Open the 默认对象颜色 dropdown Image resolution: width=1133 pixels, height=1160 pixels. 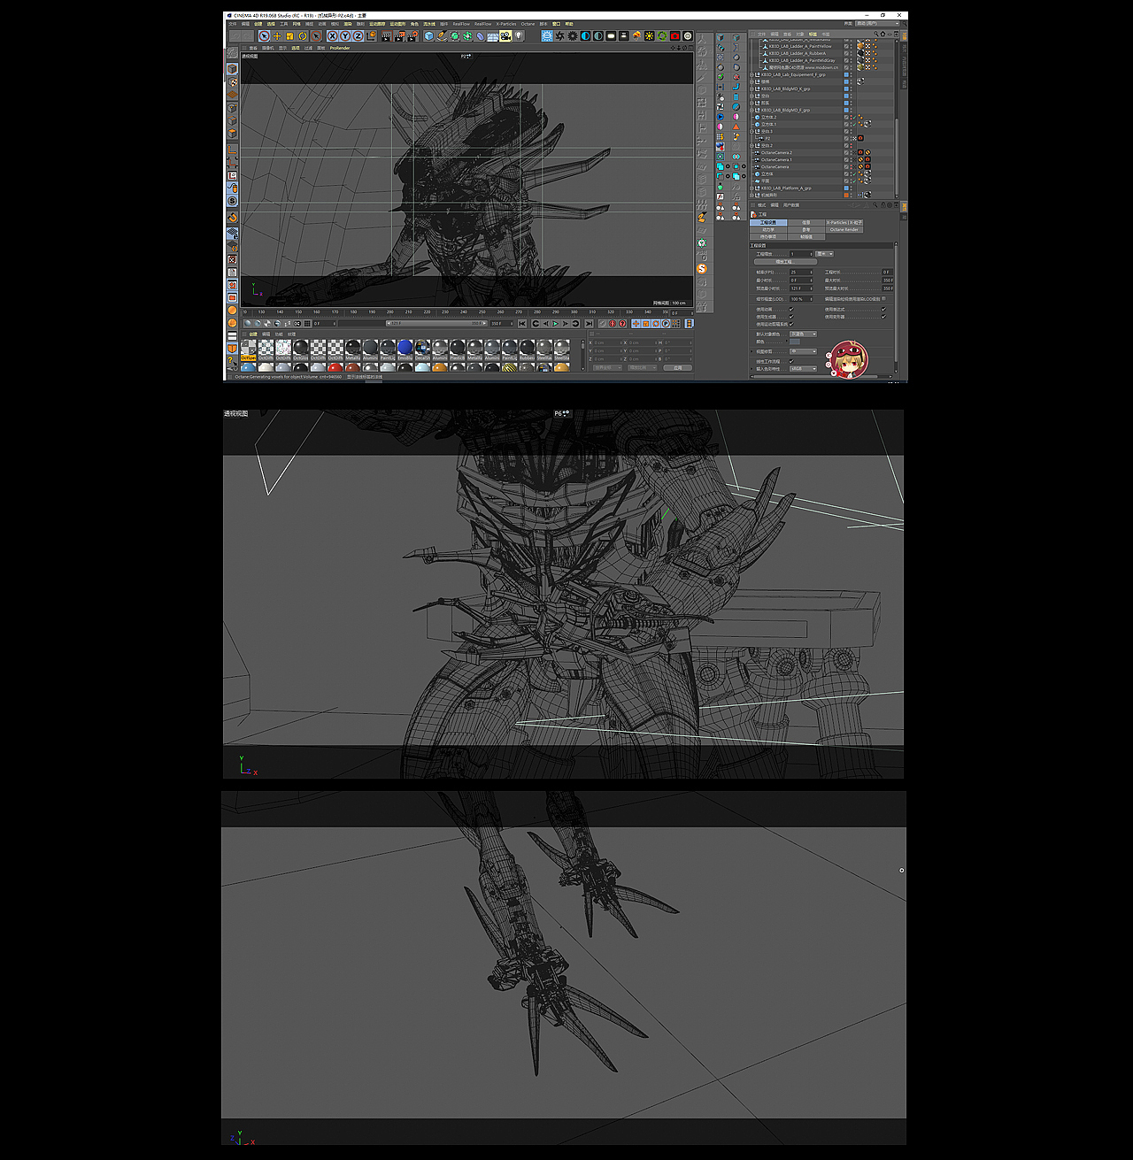click(803, 334)
